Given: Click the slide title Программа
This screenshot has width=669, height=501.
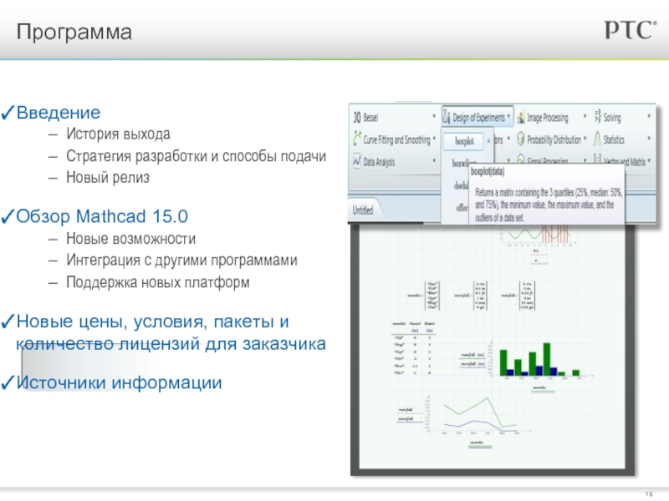Looking at the screenshot, I should click(x=74, y=32).
